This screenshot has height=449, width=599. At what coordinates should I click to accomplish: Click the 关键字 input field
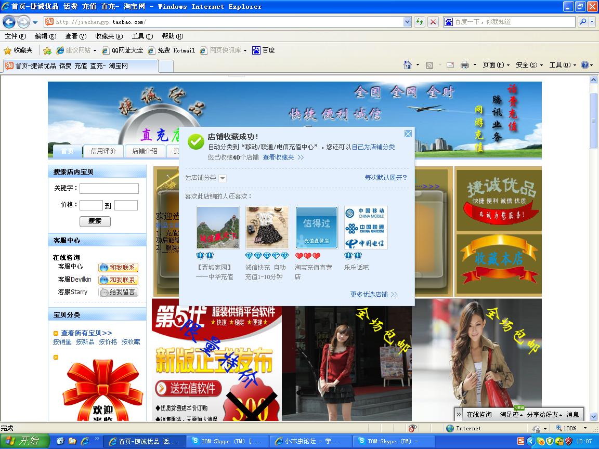tap(109, 189)
